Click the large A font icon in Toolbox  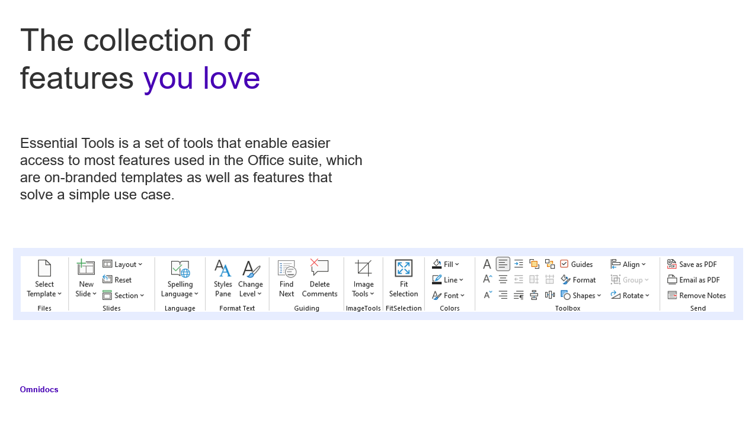point(487,264)
